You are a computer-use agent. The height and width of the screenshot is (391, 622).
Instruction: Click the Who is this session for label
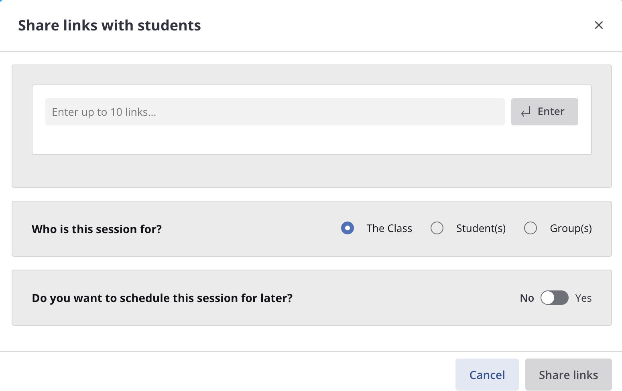click(96, 229)
